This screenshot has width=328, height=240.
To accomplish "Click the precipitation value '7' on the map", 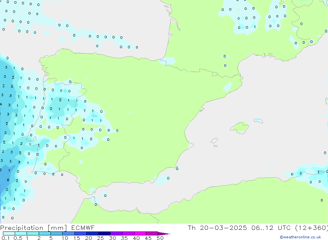I will click(x=9, y=171).
